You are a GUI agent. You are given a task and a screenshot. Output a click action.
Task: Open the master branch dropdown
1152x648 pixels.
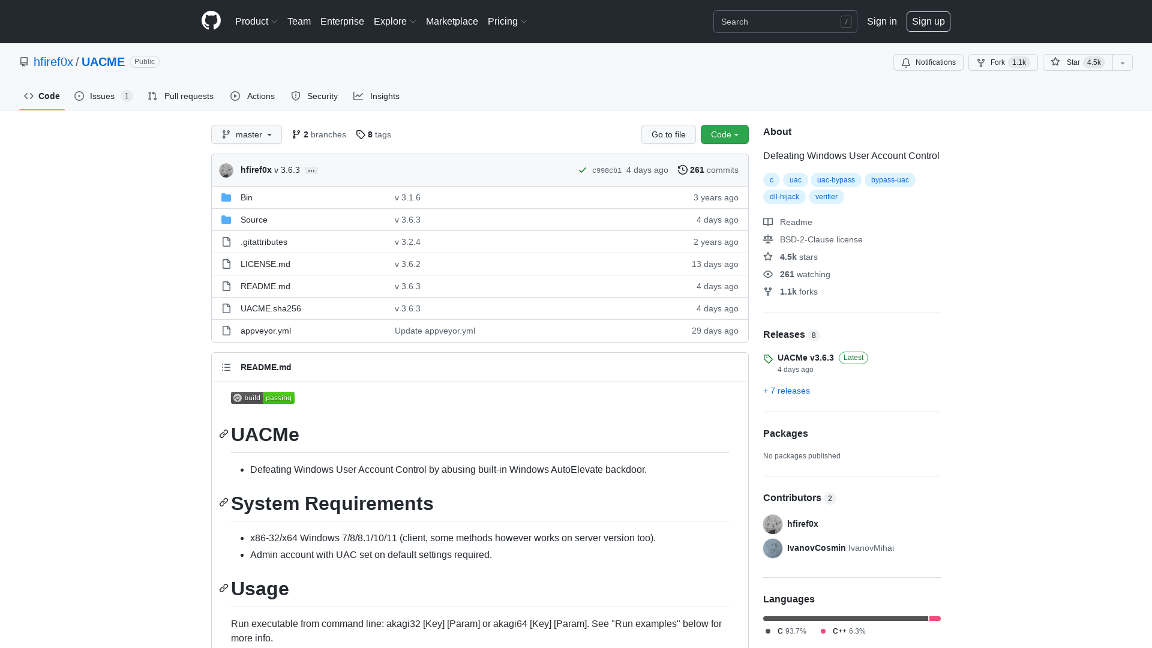pyautogui.click(x=247, y=134)
